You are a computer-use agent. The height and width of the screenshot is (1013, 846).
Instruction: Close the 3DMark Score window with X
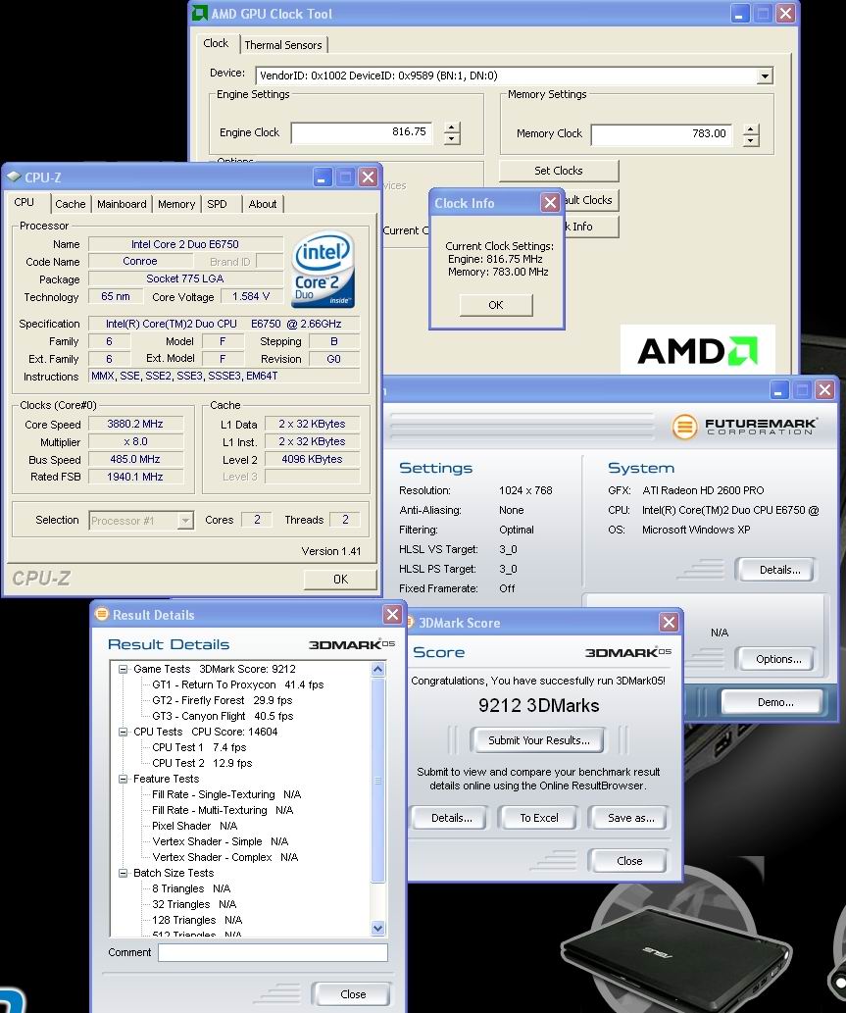pyautogui.click(x=669, y=622)
